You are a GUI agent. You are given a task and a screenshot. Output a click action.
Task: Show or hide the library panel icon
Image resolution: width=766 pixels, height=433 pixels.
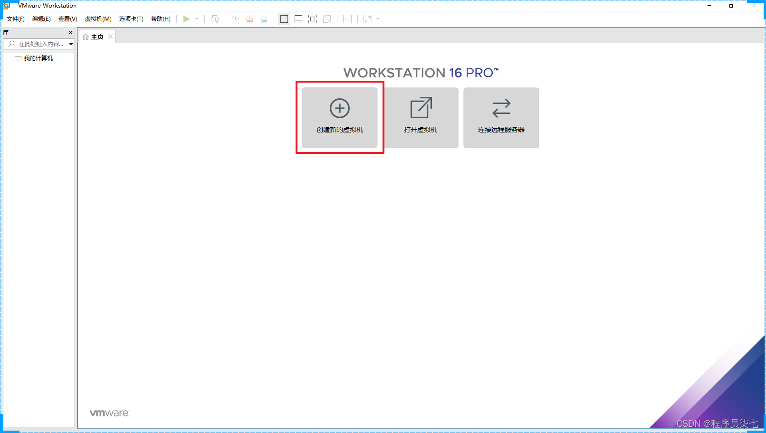coord(284,19)
